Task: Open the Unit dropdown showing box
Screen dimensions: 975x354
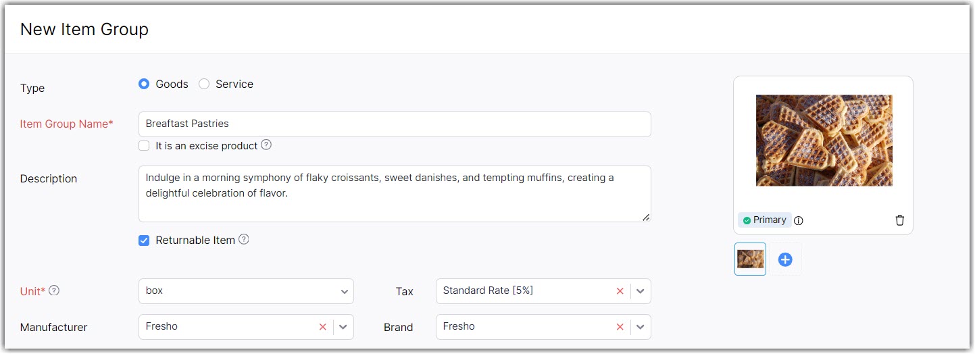Action: (246, 291)
